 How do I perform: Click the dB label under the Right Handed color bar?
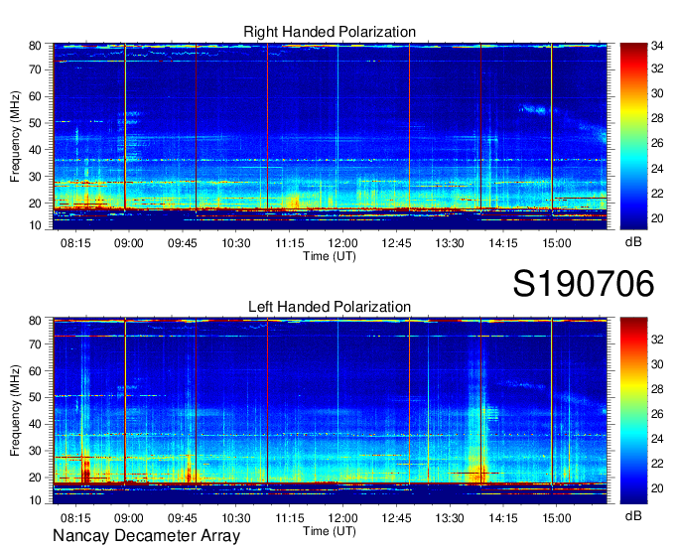click(633, 242)
